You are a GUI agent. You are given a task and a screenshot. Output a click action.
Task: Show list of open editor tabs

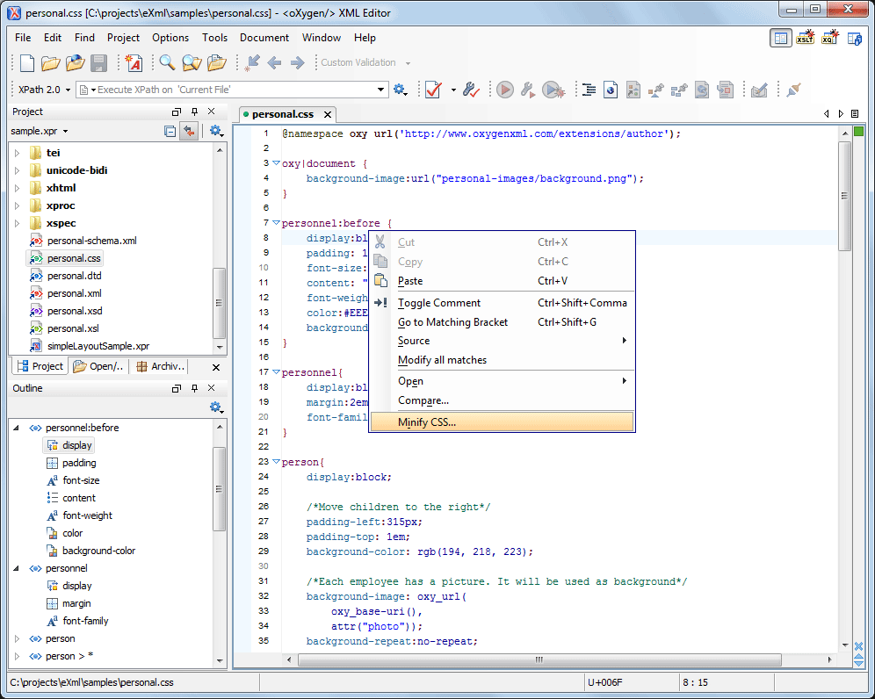[x=854, y=114]
